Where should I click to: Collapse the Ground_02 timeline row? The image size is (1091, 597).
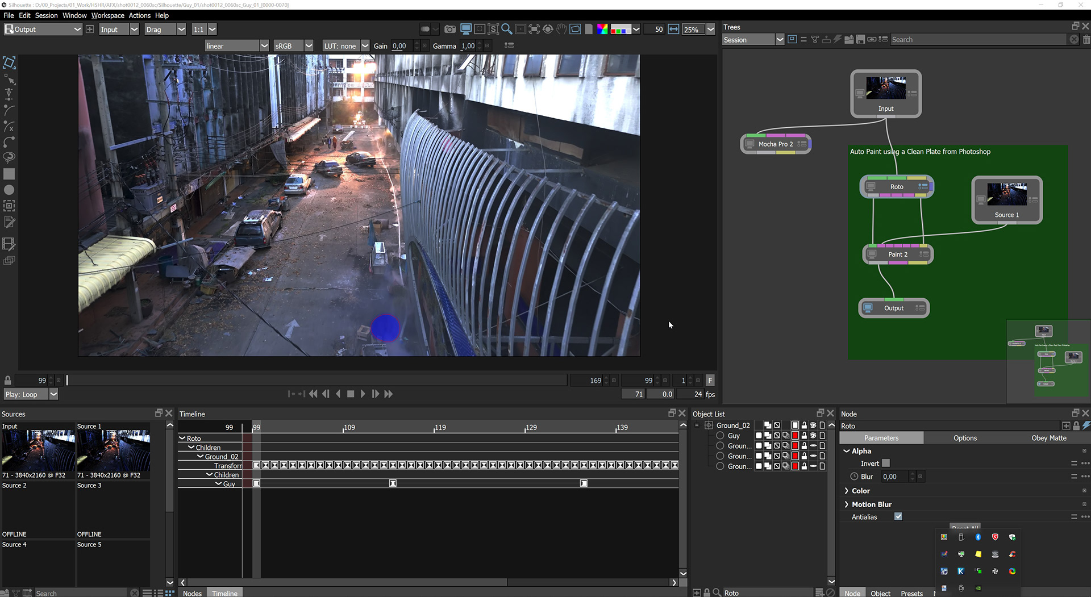point(201,456)
